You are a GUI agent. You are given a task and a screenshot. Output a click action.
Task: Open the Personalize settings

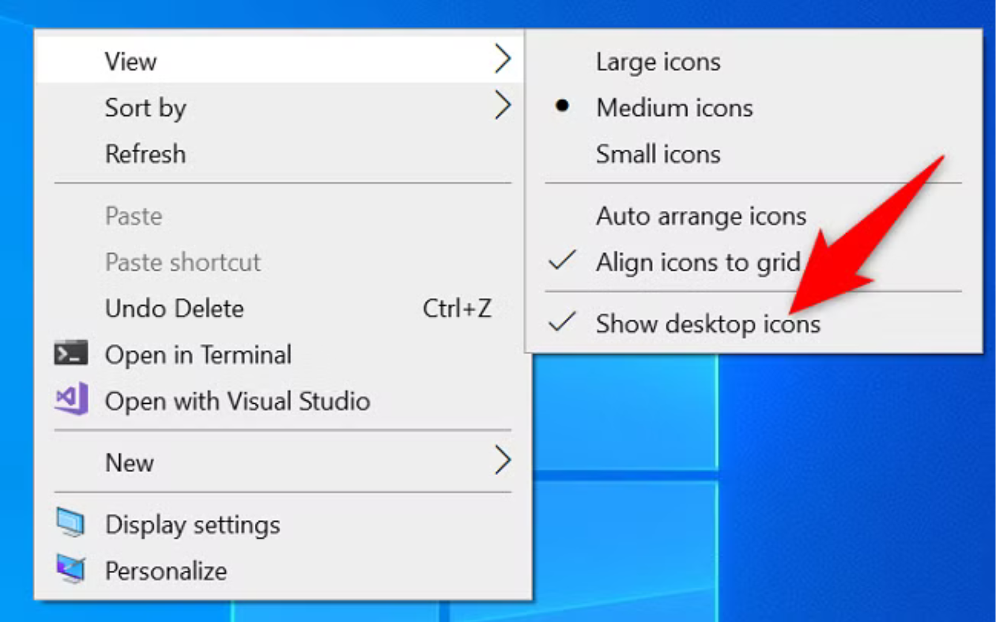pos(165,570)
